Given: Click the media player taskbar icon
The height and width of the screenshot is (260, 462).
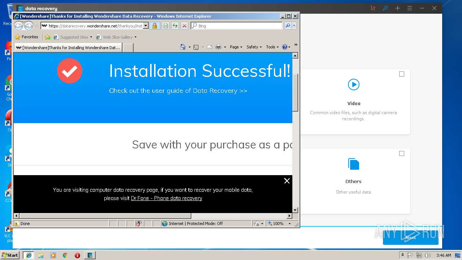Looking at the screenshot, I should point(53,255).
